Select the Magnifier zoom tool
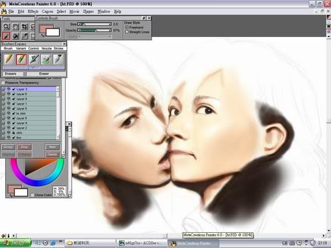This screenshot has width=331, height=248. (x=6, y=27)
